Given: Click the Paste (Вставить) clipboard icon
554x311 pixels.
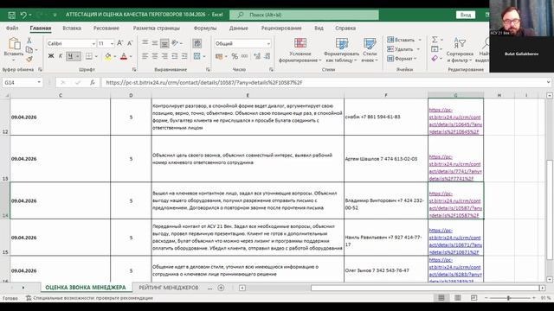Looking at the screenshot, I should click(x=14, y=44).
